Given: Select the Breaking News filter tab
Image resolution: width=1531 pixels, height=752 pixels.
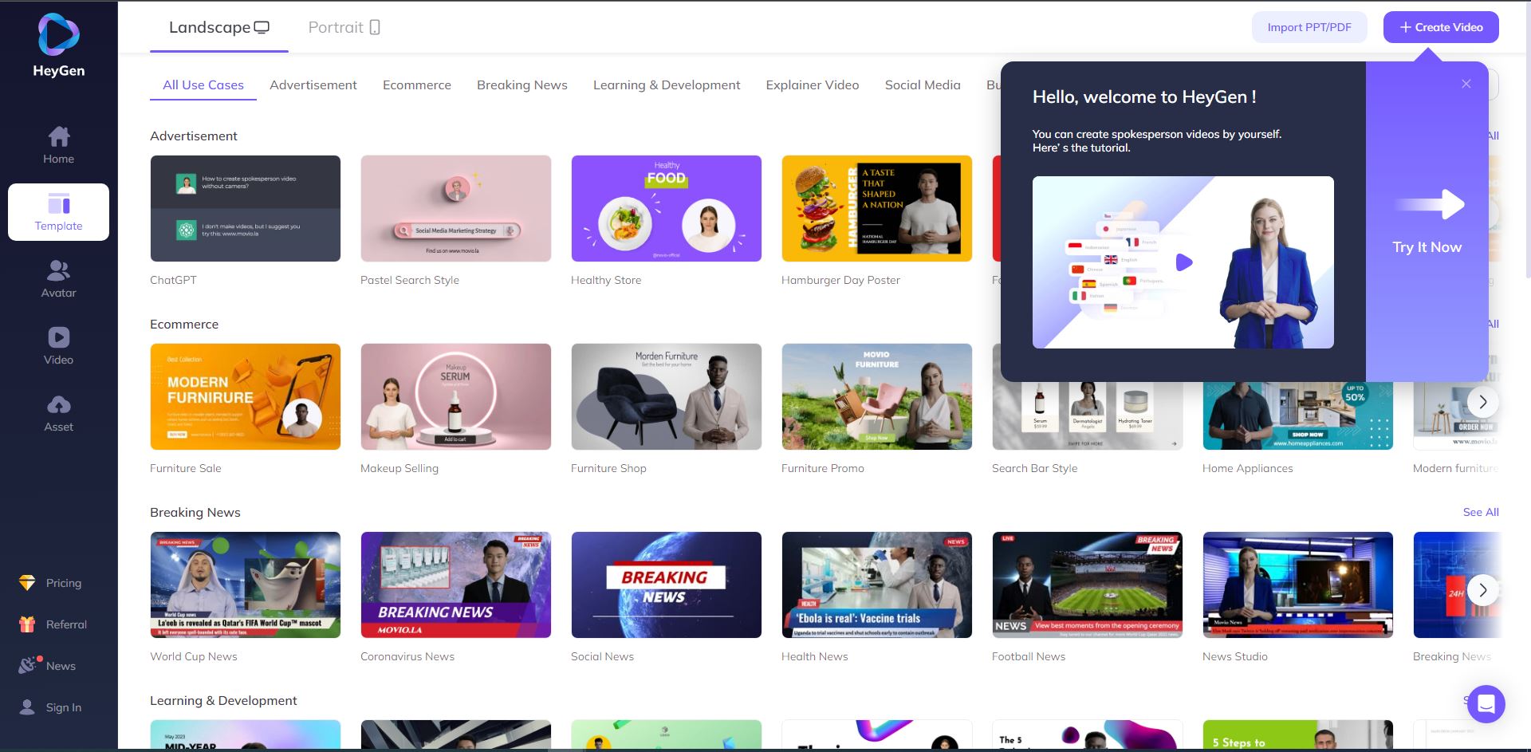Looking at the screenshot, I should coord(522,85).
